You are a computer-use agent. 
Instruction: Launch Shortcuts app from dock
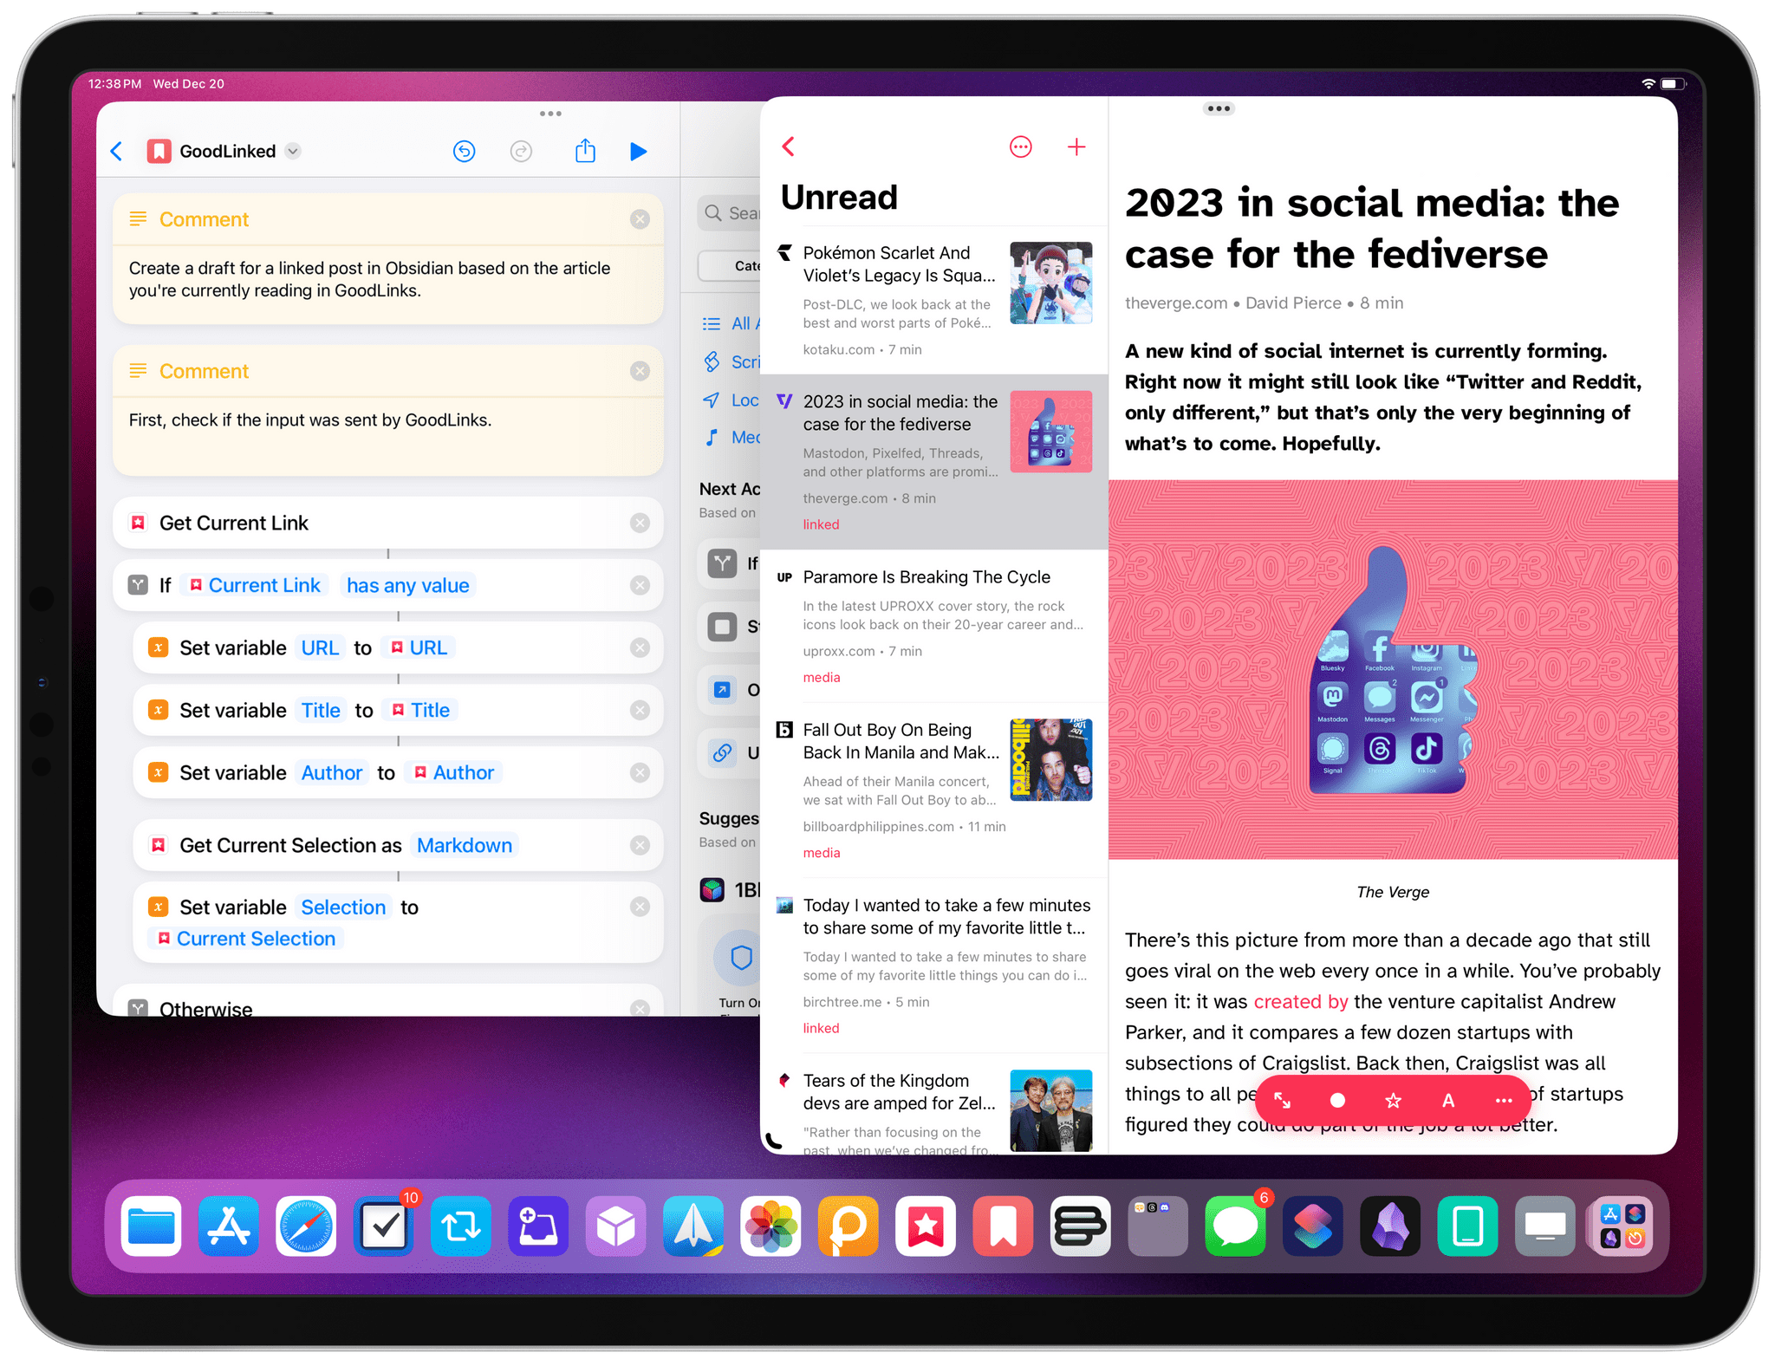point(1313,1226)
